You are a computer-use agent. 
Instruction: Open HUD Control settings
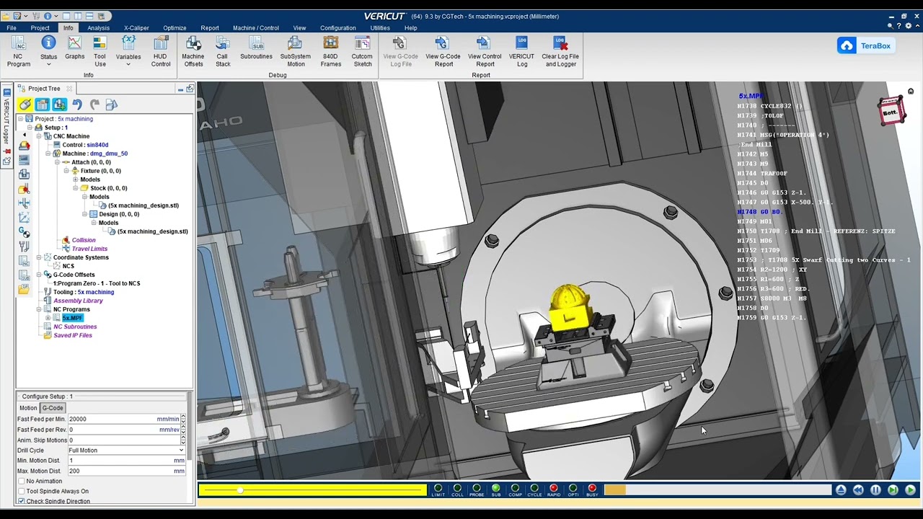click(160, 52)
